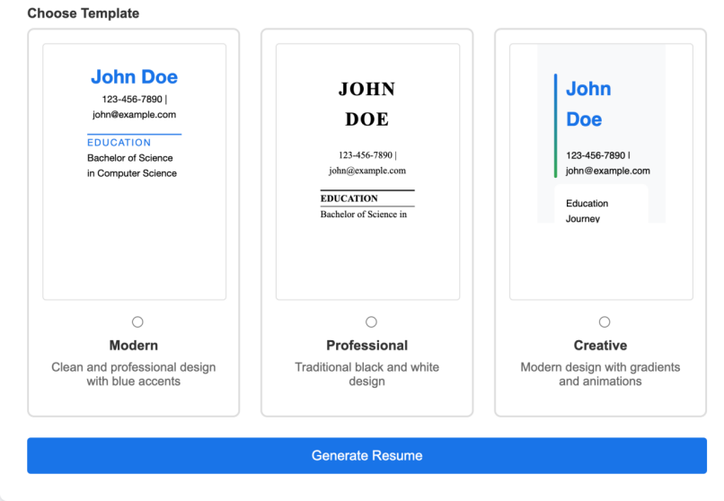
Task: Click the Choose Template heading
Action: [x=84, y=13]
